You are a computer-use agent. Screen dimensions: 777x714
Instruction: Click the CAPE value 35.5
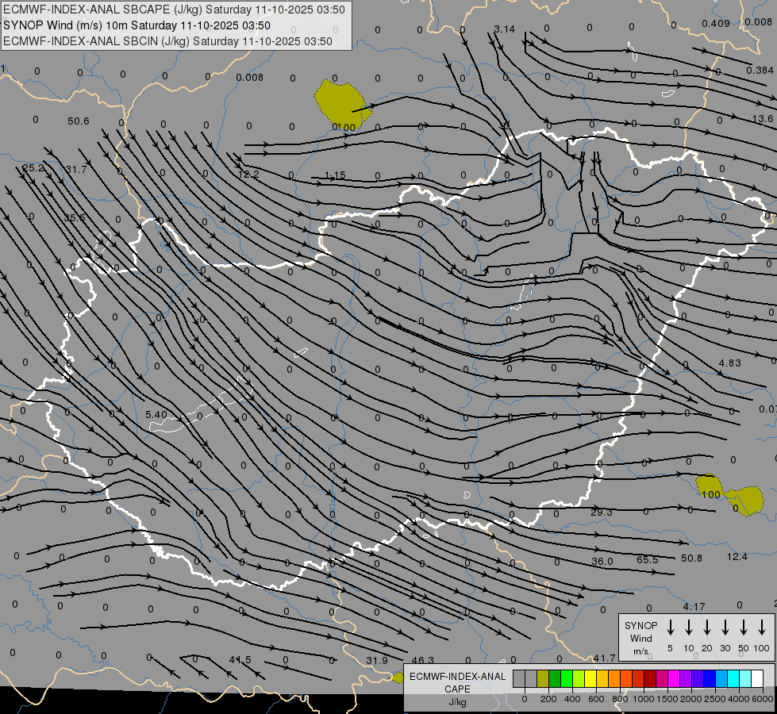(x=75, y=217)
